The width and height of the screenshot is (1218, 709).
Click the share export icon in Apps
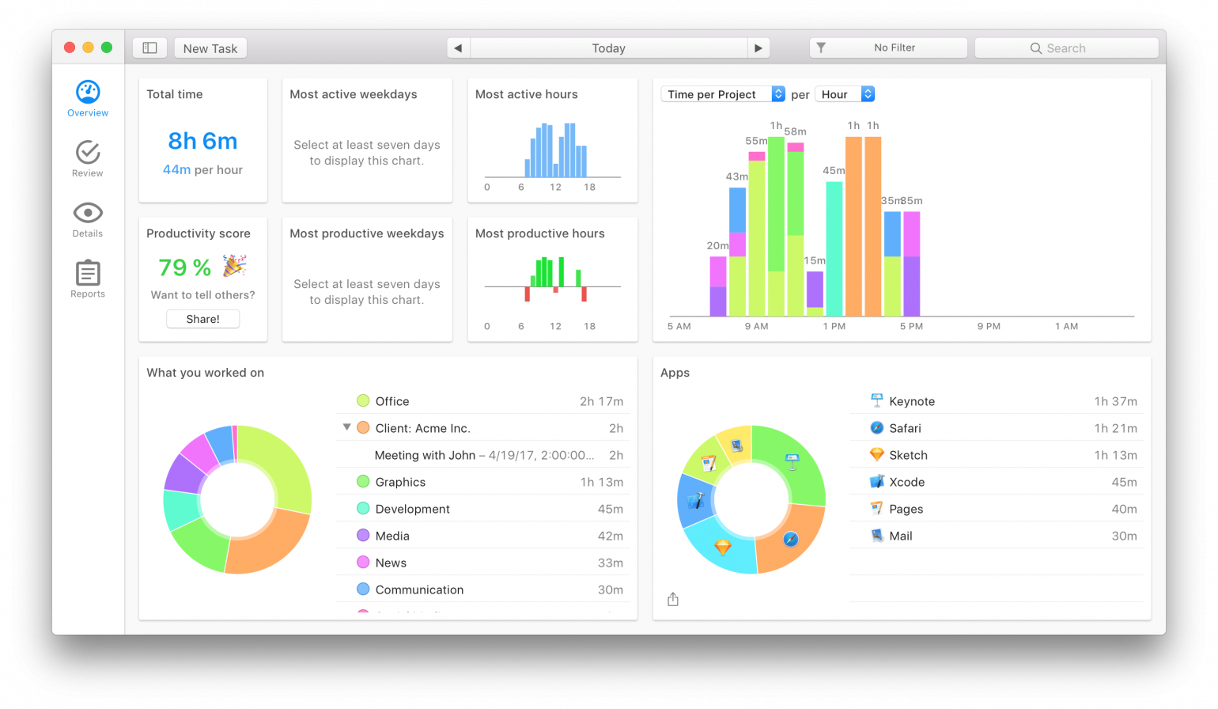click(673, 600)
